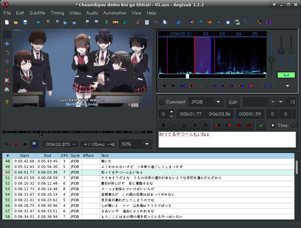
Task: Zoom video out with the magnifier minus icon
Action: 56,22
